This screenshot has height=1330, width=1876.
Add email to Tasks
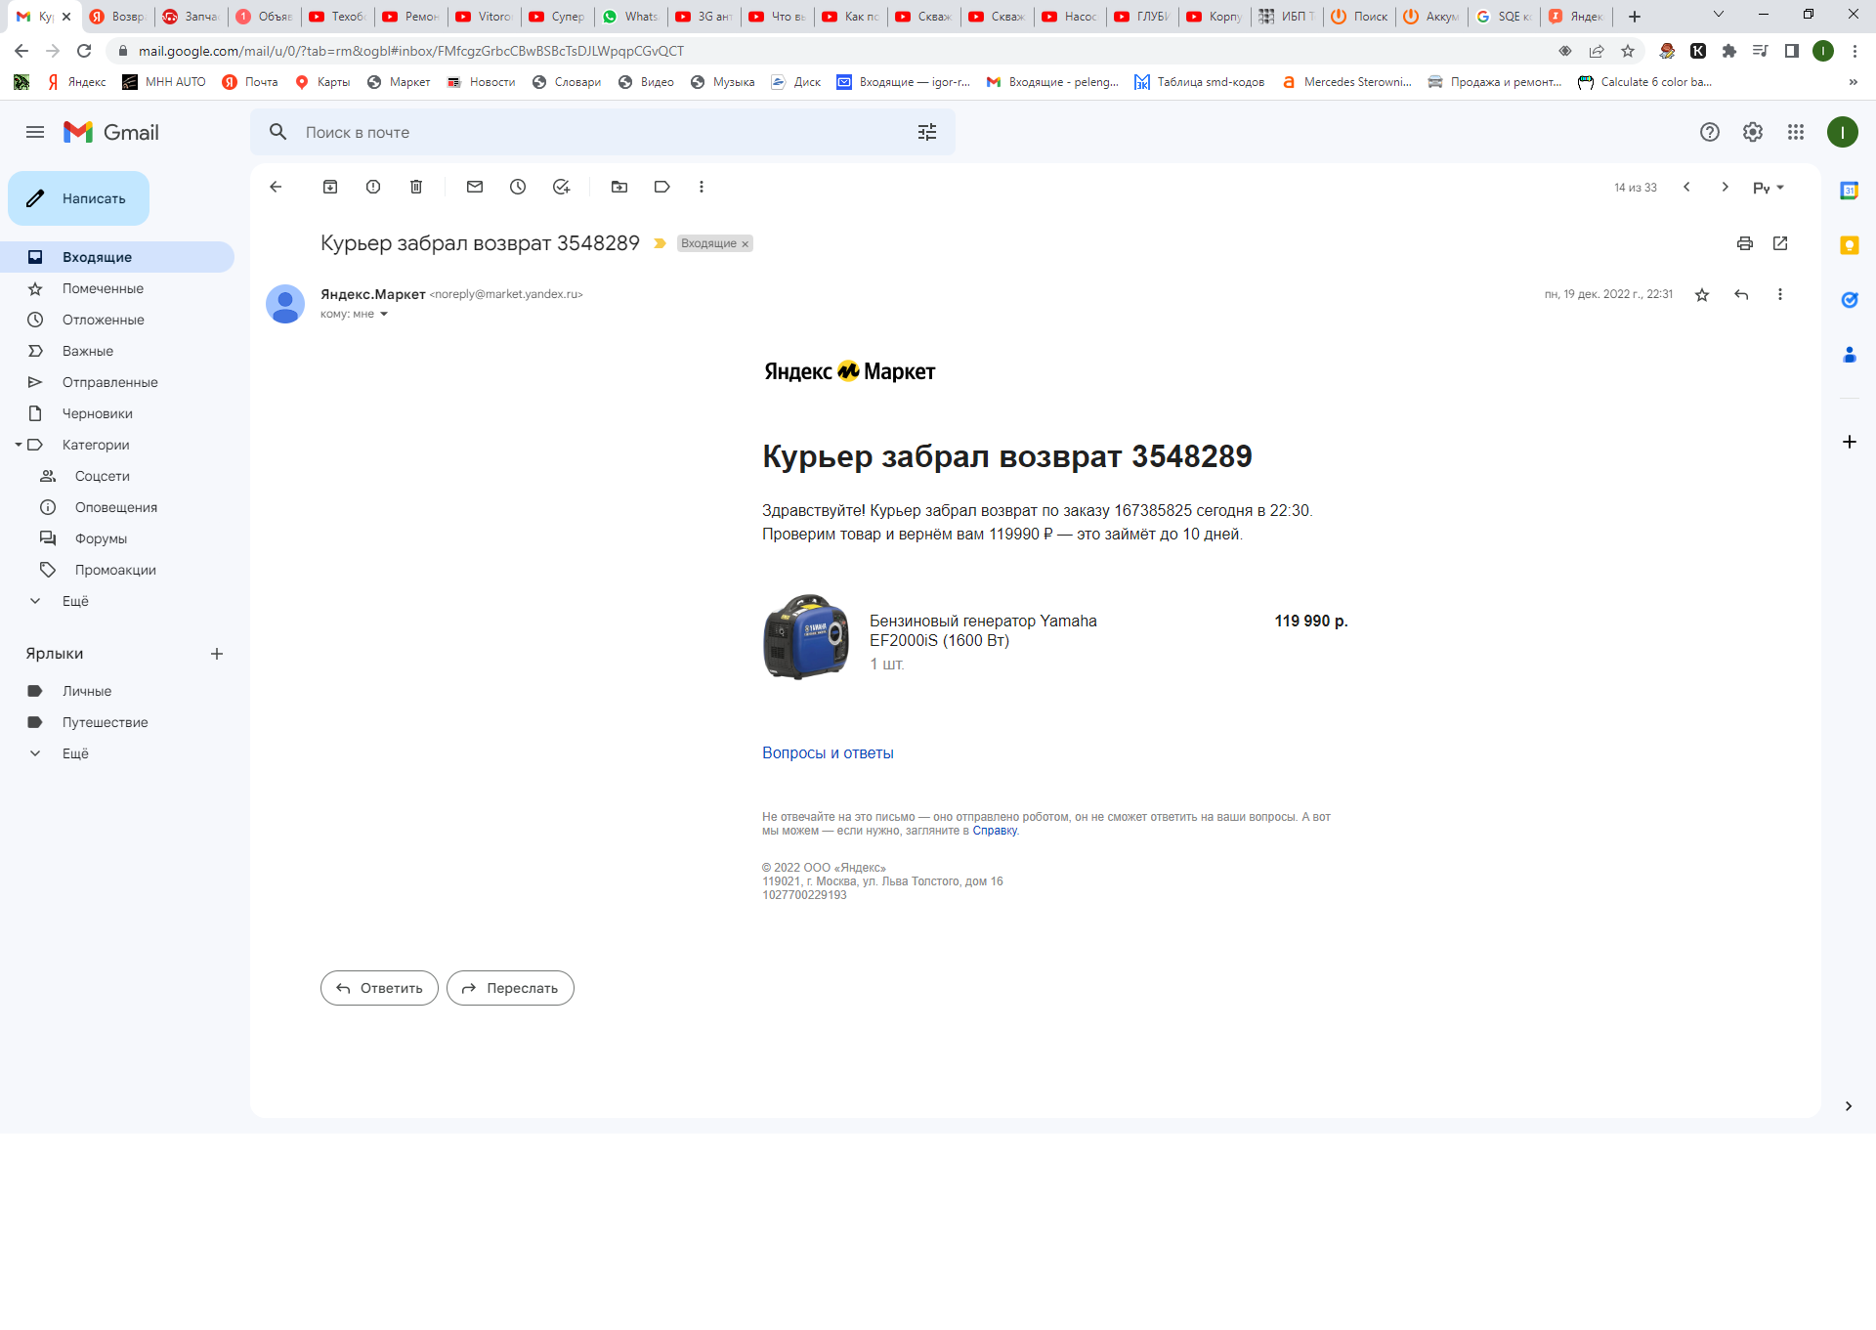561,187
